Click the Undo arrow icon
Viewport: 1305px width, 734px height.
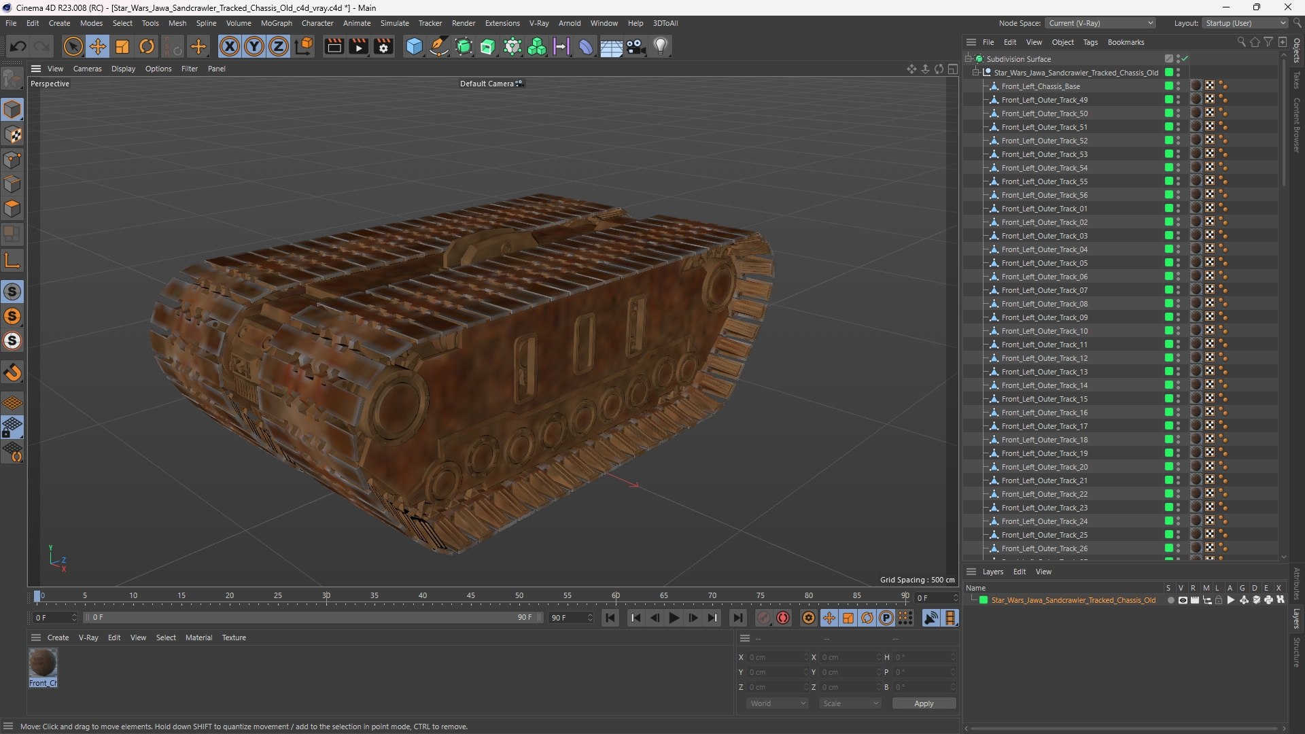(x=18, y=46)
